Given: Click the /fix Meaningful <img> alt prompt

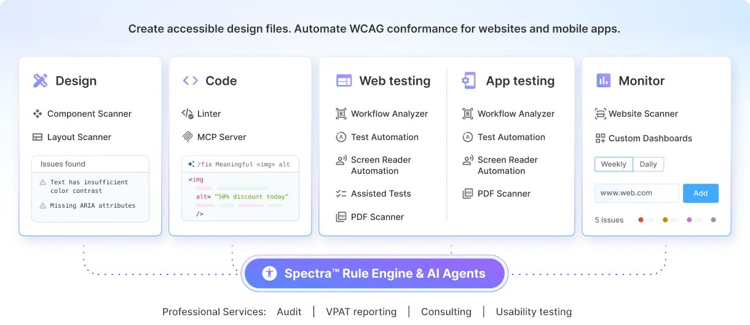Looking at the screenshot, I should coord(243,164).
